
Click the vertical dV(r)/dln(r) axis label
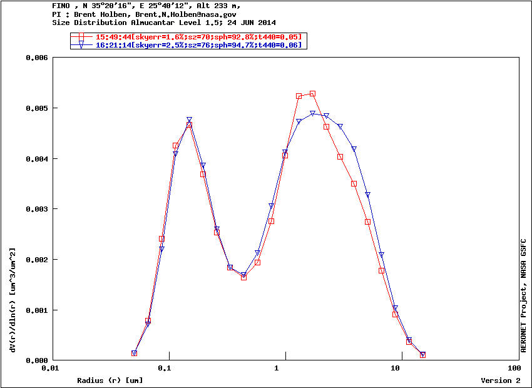[x=13, y=299]
